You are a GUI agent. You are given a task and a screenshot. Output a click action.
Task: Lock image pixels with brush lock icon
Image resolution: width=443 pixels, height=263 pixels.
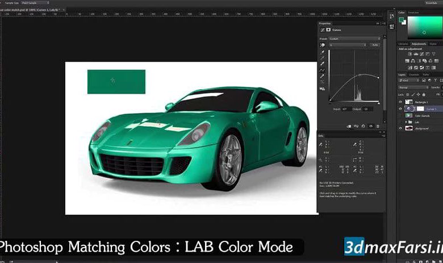click(413, 95)
